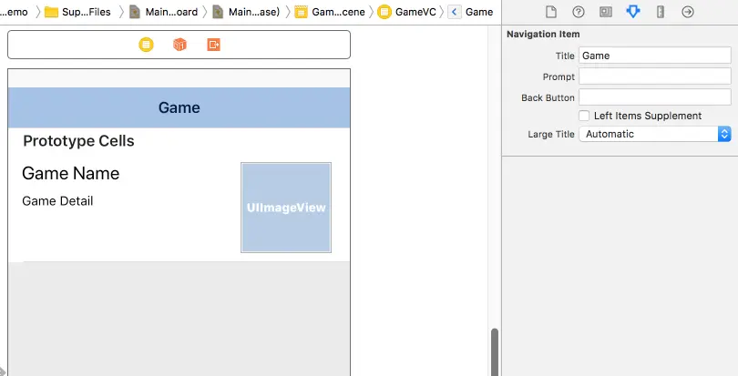
Task: Select the Game Name label
Action: [70, 174]
